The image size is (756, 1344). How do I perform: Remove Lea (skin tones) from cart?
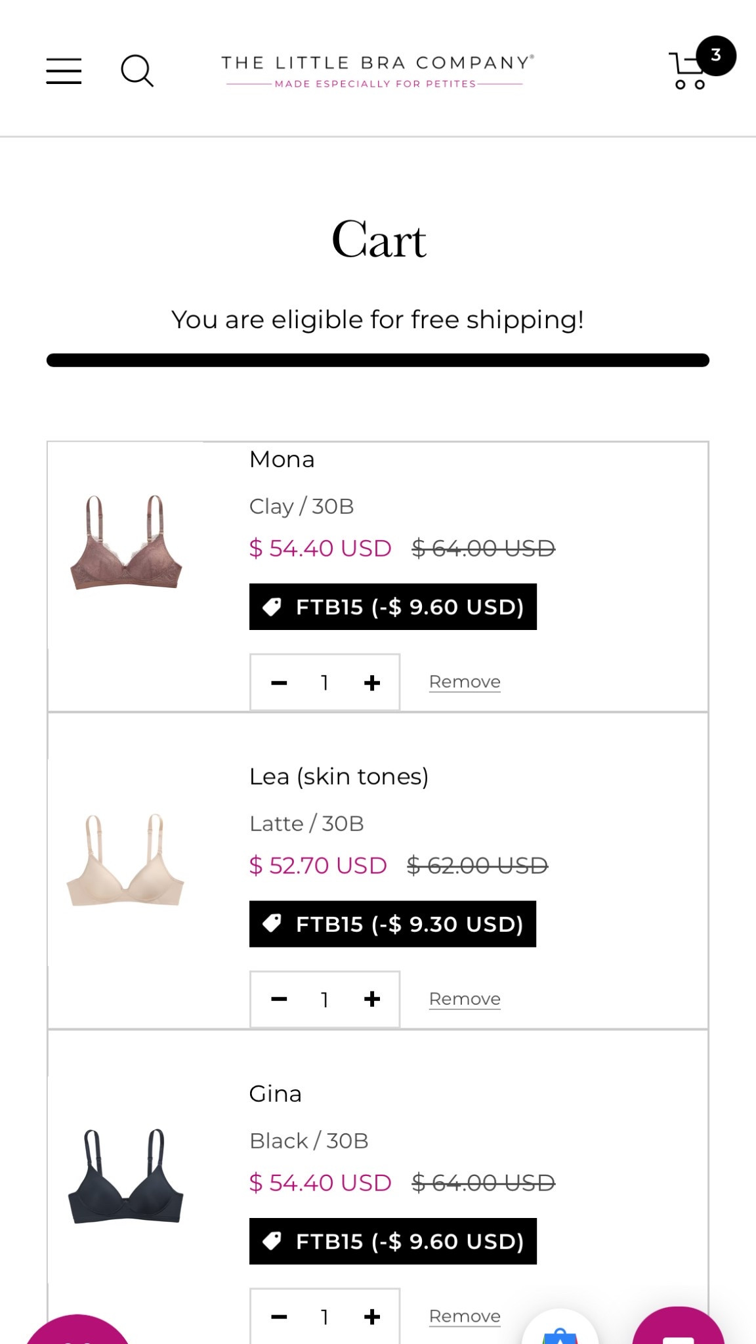(465, 999)
